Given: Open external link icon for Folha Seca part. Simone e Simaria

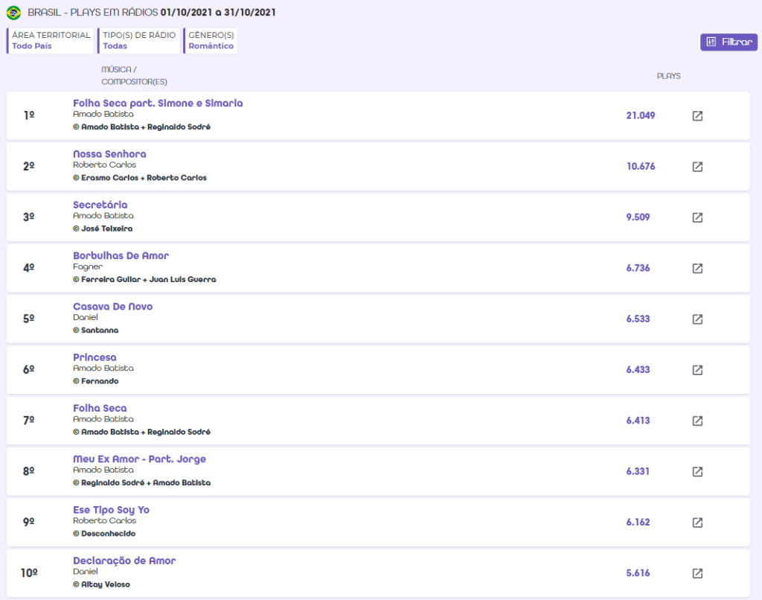Looking at the screenshot, I should (x=697, y=116).
